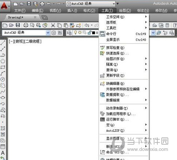Choose 全屏显示 menu entry
177x160 pixels.
pos(124,40)
